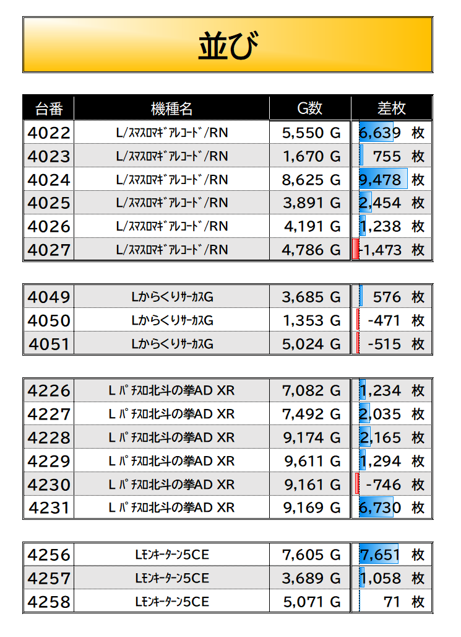Viewport: 461px width, 637px height.
Task: Select the 7,082 G games cell
Action: tap(310, 390)
